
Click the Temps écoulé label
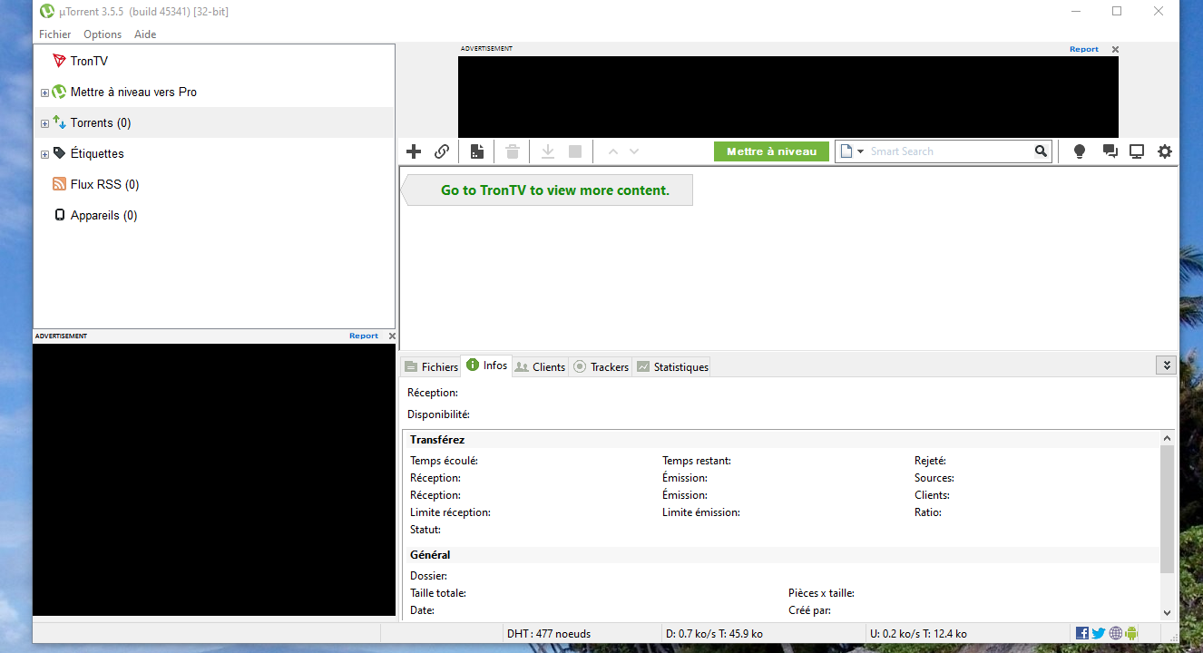coord(444,461)
